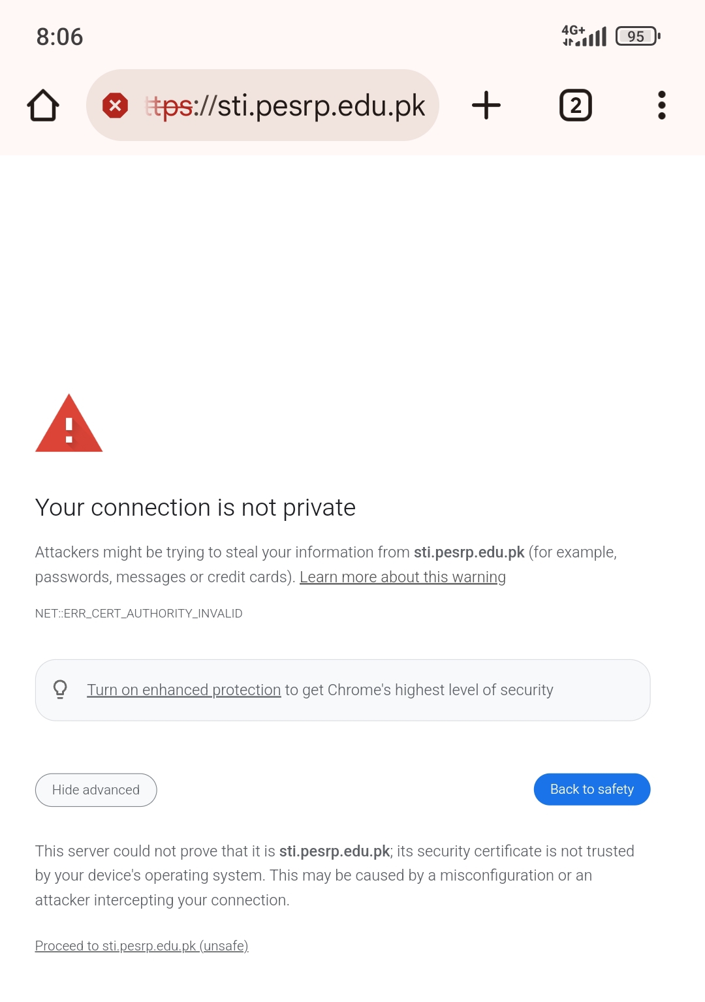Viewport: 705px width, 1002px height.
Task: Proceed to sti.pesrp.edu.pk unsafe link
Action: tap(142, 946)
